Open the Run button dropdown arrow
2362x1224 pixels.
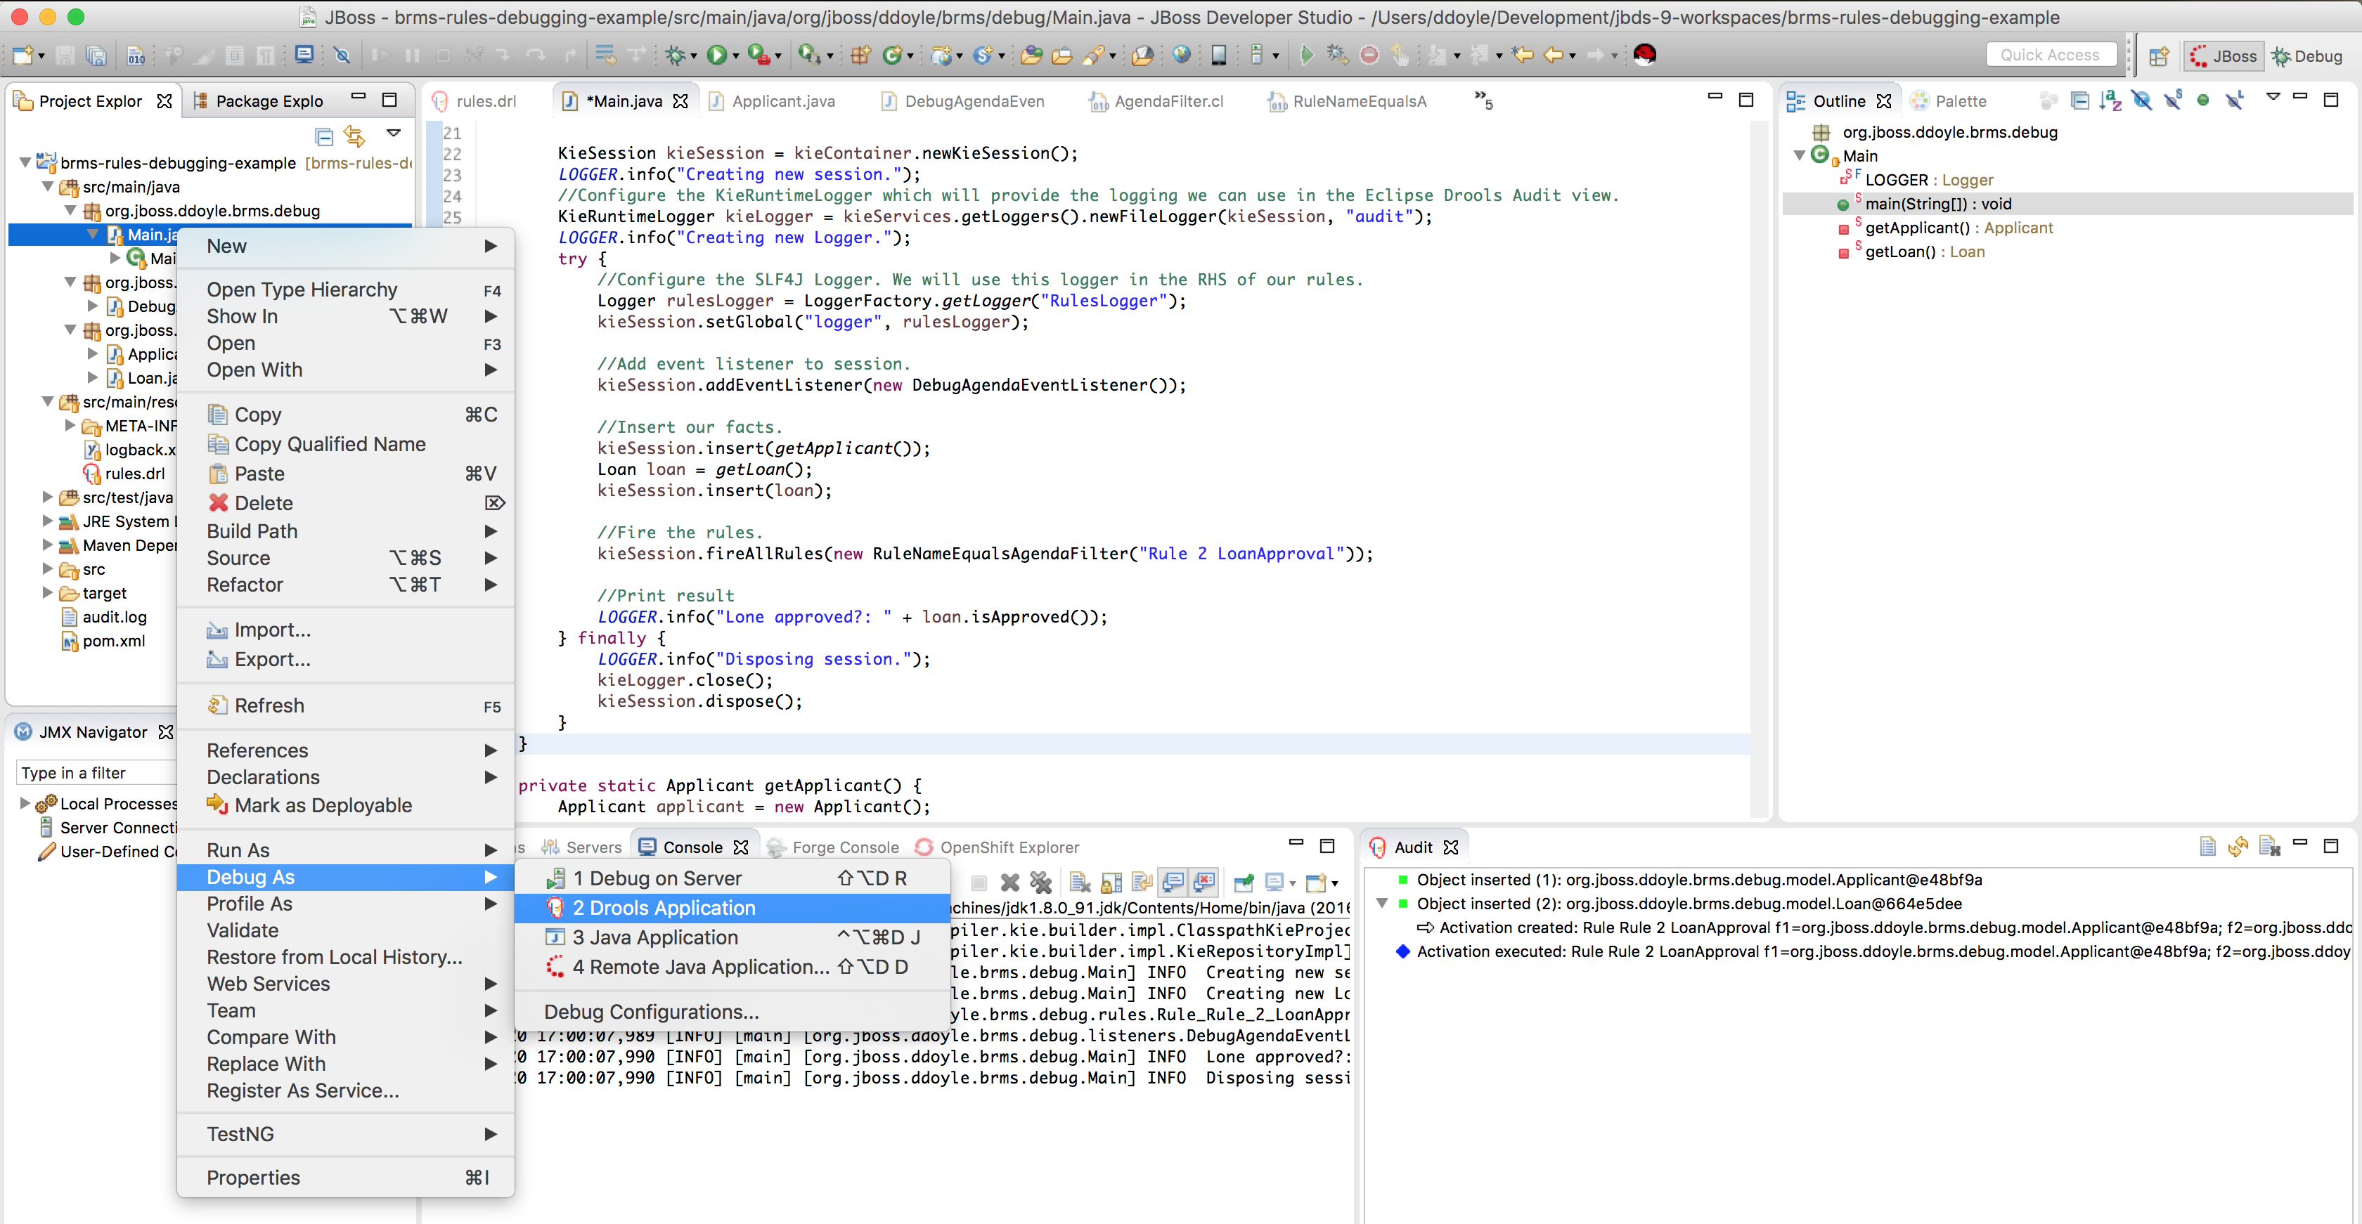click(x=735, y=56)
